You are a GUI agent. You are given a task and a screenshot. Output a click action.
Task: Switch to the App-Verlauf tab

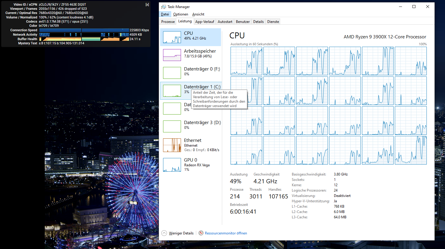click(x=205, y=22)
